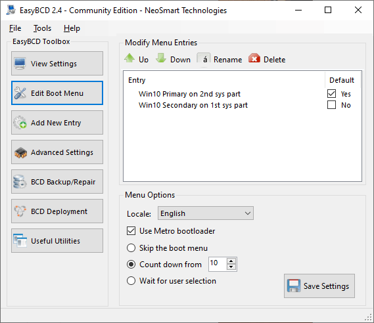Click the BCD Backup/Repair database icon
374x323 pixels.
(x=20, y=182)
